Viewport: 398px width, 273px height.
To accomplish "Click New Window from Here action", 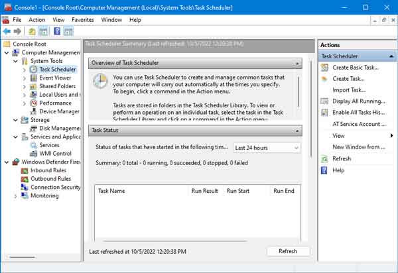I will point(359,146).
